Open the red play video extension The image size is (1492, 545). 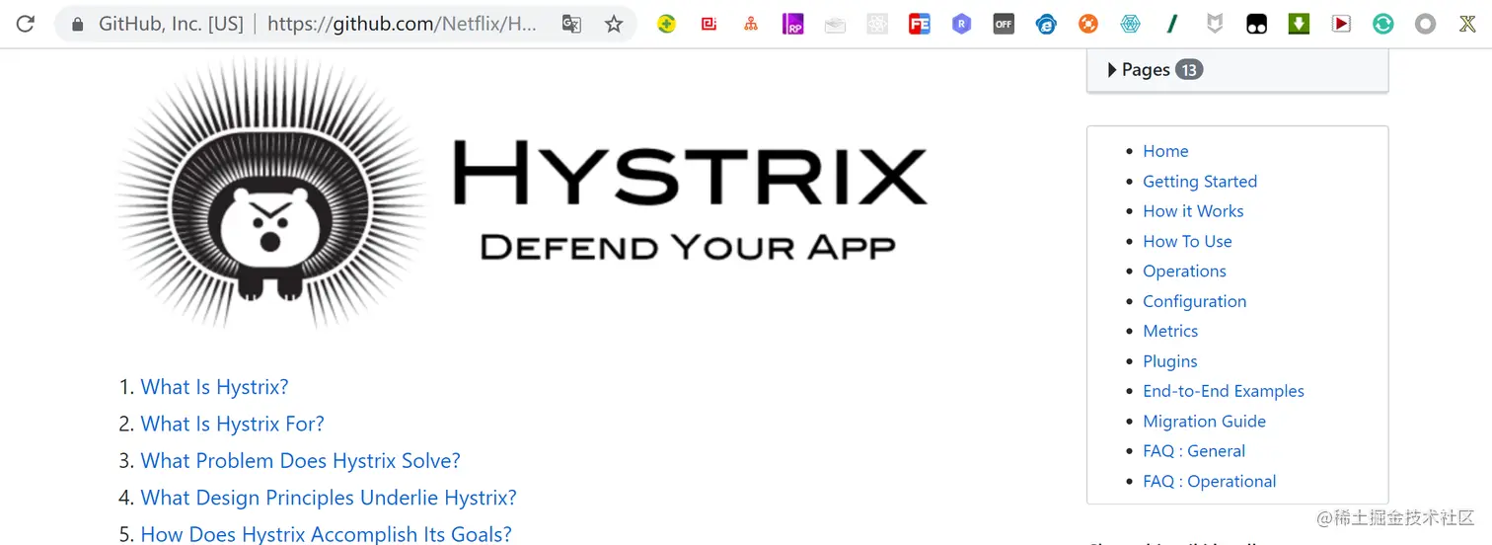[1341, 24]
